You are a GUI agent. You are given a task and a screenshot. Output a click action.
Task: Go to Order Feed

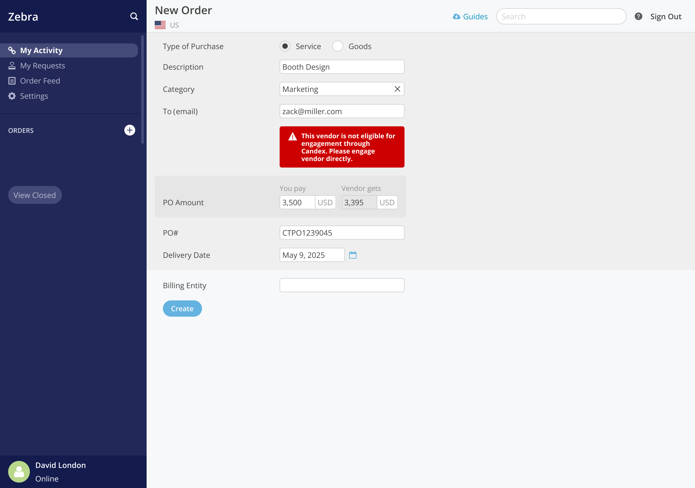coord(40,81)
